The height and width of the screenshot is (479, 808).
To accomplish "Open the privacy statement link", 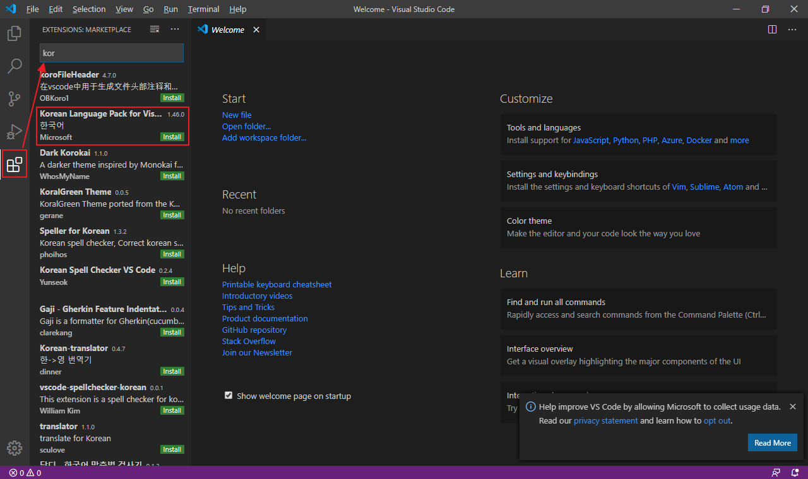I will [x=605, y=420].
